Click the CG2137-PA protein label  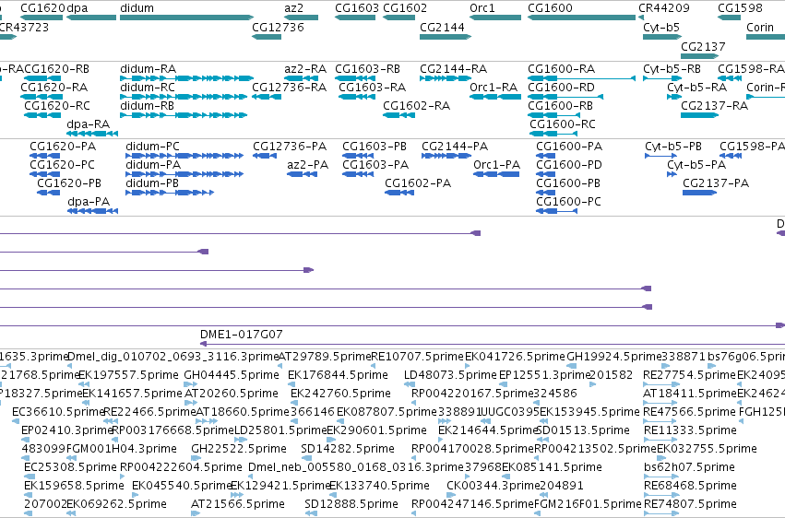(716, 183)
